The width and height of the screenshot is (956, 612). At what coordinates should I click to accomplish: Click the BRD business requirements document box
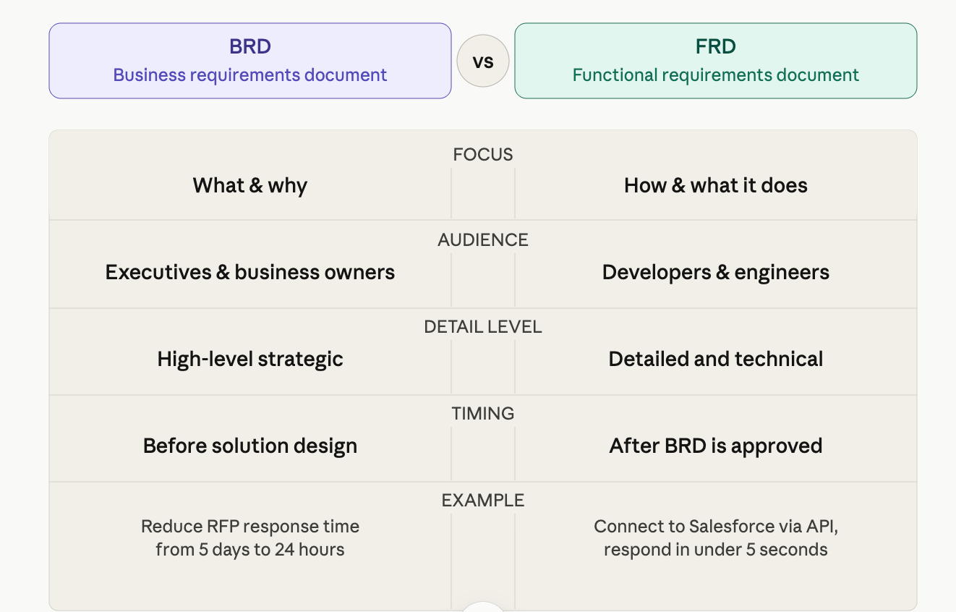click(x=250, y=61)
